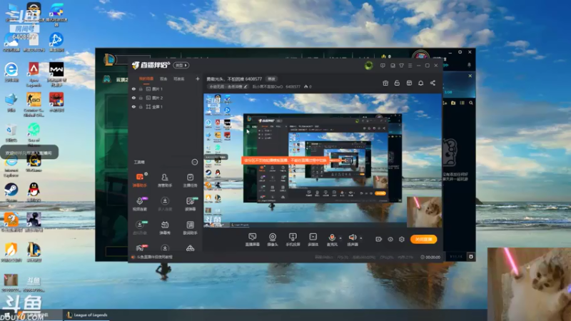Screen dimensions: 571x321
Task: Open the mode pill beside the app logo
Action: 181,65
